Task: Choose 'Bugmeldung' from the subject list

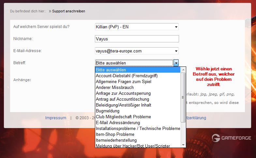Action: tap(137, 111)
